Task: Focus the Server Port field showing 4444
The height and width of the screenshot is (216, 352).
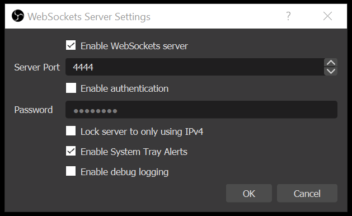Action: [x=195, y=67]
